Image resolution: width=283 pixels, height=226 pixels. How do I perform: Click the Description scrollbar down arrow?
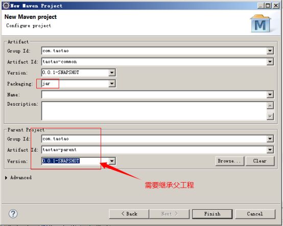click(270, 116)
